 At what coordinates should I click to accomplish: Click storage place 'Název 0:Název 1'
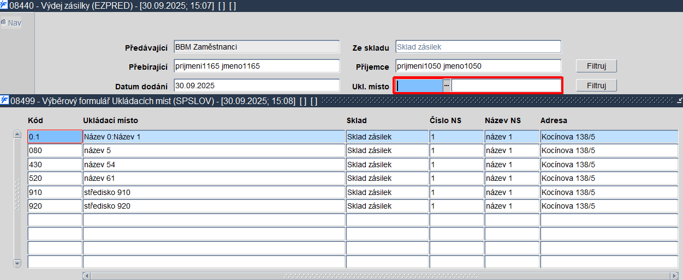tap(213, 137)
